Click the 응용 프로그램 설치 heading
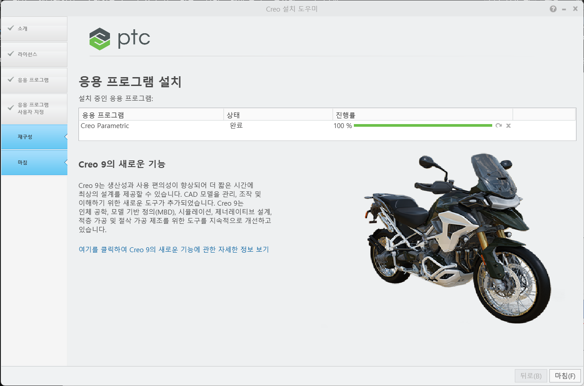 click(x=130, y=82)
